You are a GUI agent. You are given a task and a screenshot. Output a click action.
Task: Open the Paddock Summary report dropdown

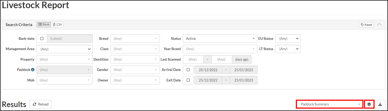(x=330, y=104)
